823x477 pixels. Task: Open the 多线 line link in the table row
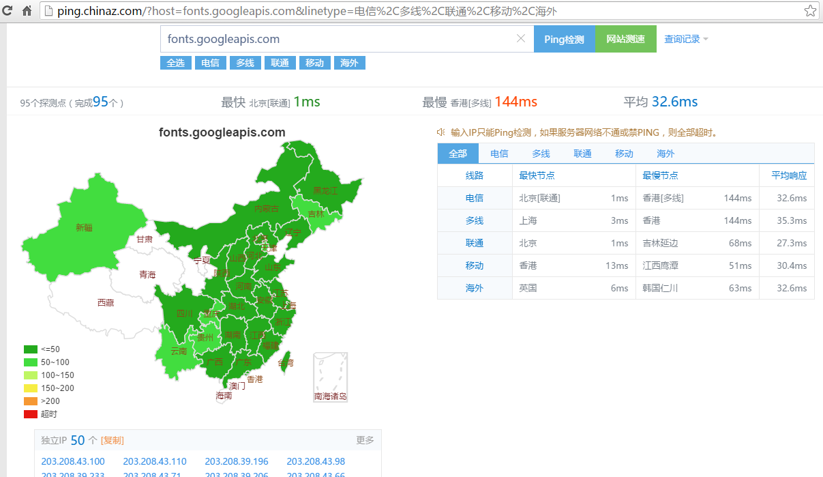click(475, 220)
